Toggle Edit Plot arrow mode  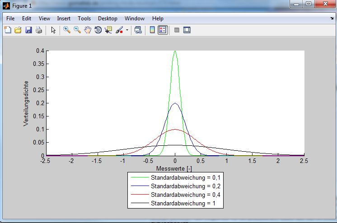[53, 30]
